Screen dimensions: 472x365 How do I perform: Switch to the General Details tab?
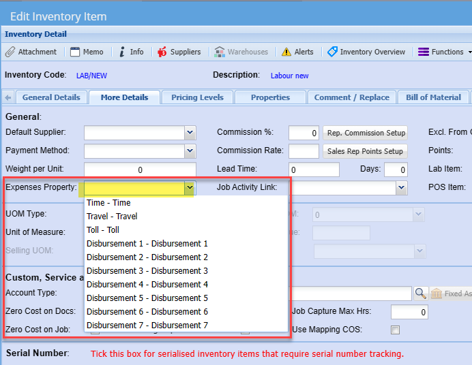coord(51,97)
